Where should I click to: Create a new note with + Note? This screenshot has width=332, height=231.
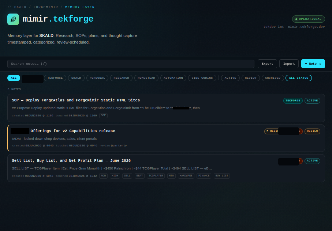click(313, 64)
